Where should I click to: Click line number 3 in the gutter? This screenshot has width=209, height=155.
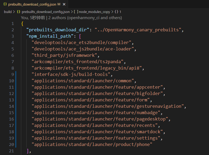pos(12,36)
